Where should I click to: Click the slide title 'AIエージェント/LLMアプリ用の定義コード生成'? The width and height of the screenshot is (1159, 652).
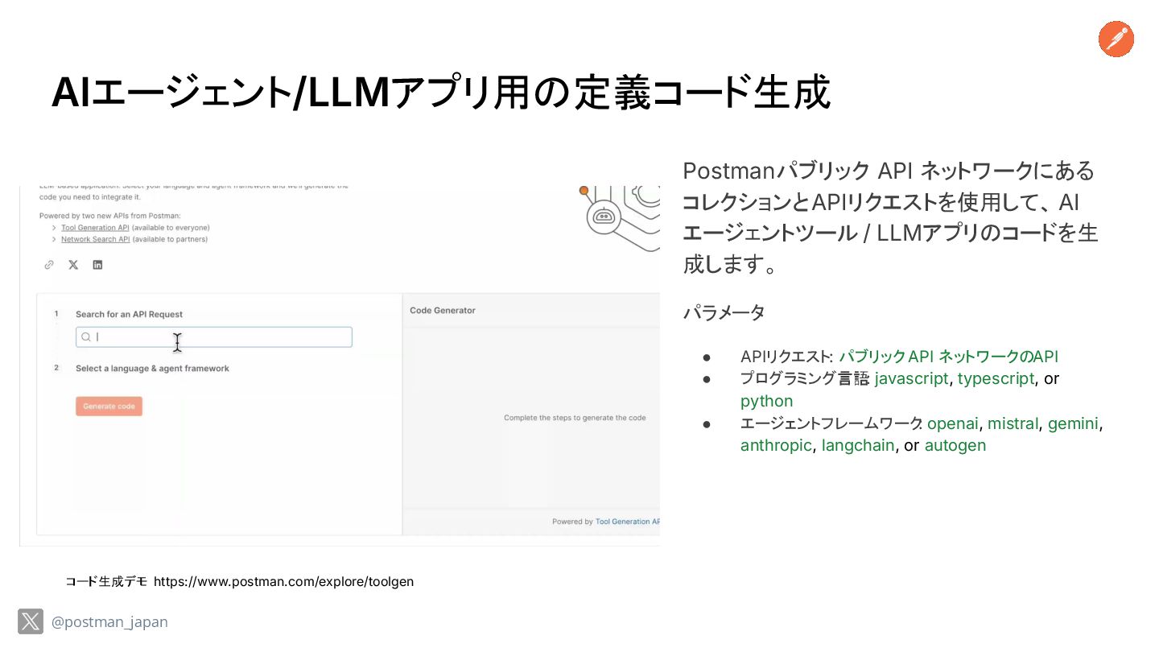[x=440, y=92]
